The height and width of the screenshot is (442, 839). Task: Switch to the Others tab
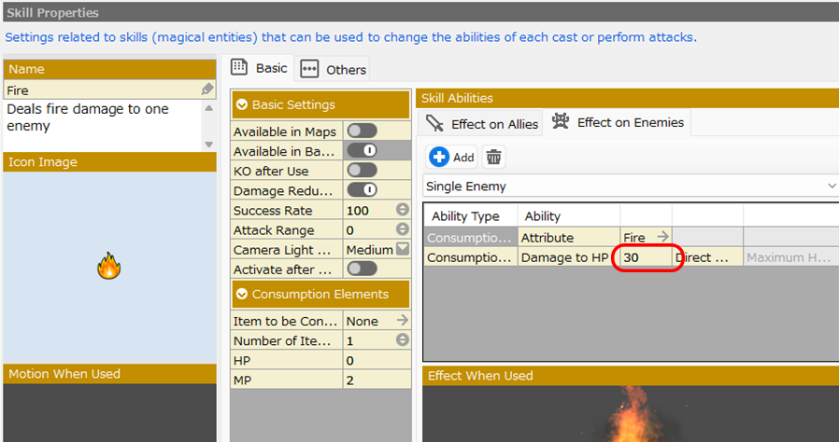(334, 70)
